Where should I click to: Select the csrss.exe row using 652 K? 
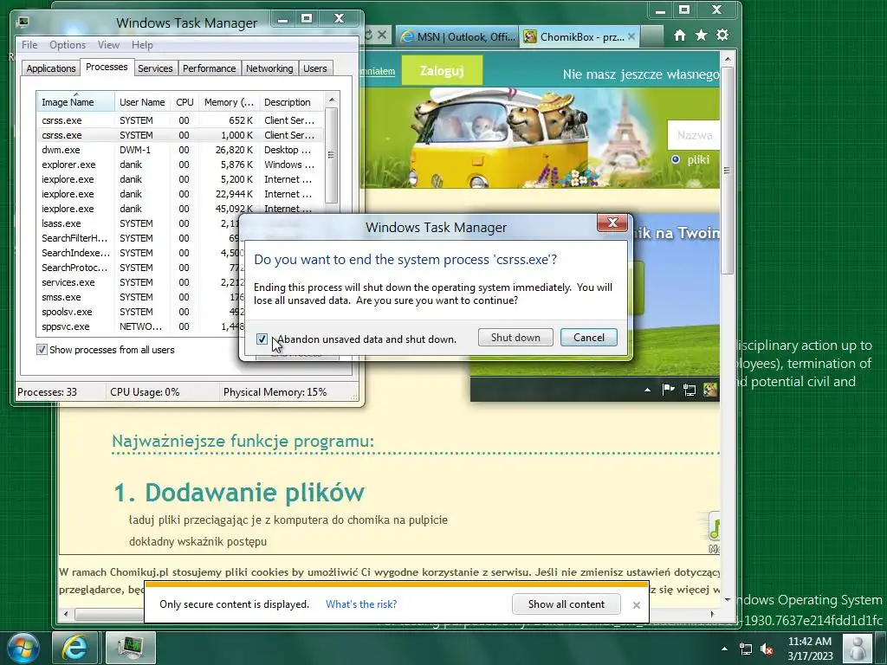[x=180, y=120]
